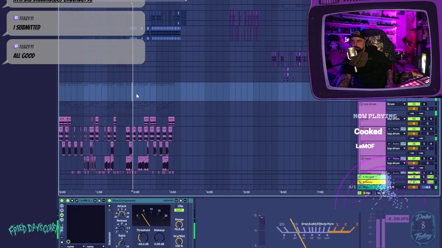442x248 pixels.
Task: Set track 36 monitor to Off
Action: (403, 144)
